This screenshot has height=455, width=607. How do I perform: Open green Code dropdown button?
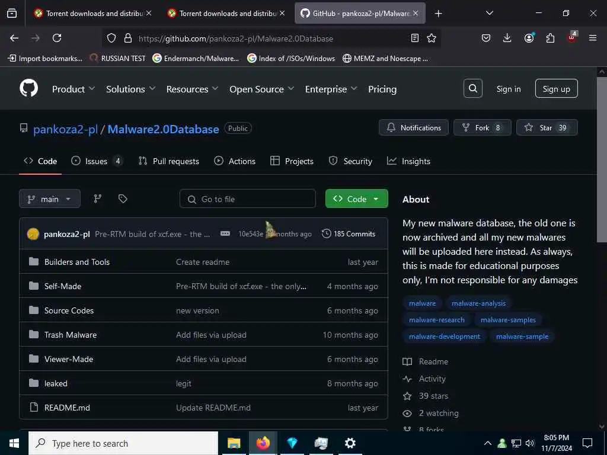point(356,199)
